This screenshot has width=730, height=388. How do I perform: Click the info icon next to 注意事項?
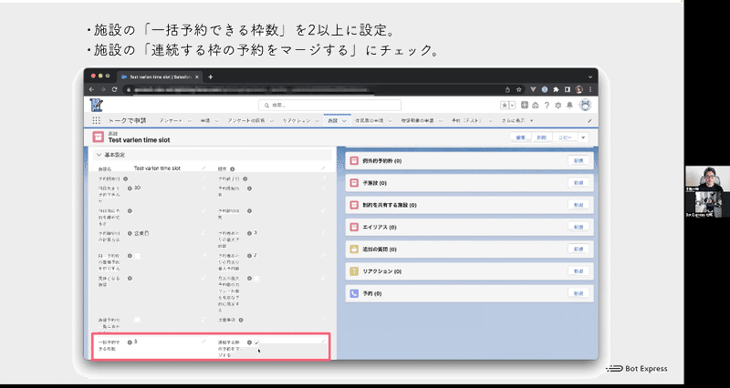(x=241, y=320)
